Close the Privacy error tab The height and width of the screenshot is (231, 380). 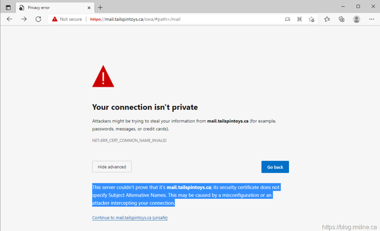coord(89,7)
